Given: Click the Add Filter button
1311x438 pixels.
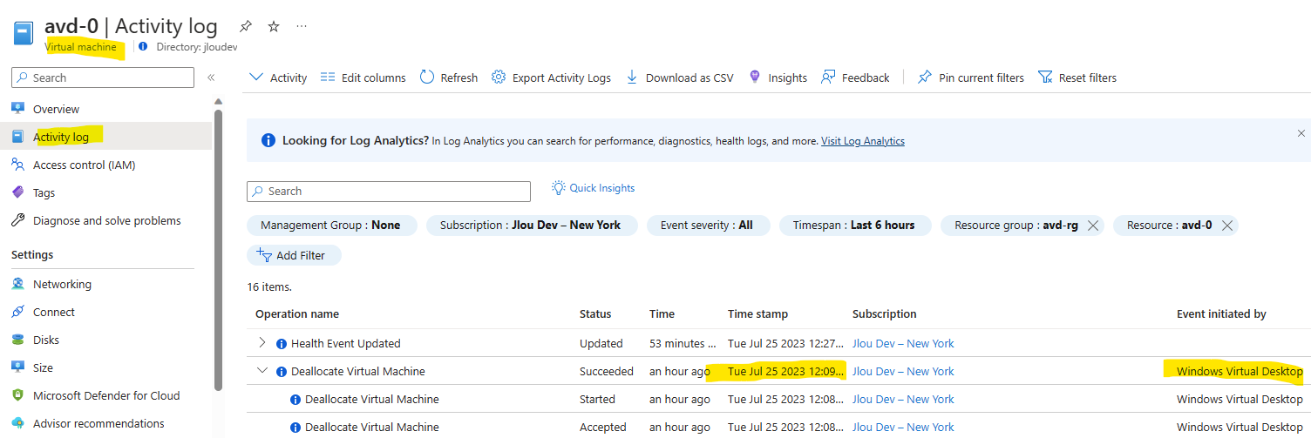Looking at the screenshot, I should pos(294,255).
